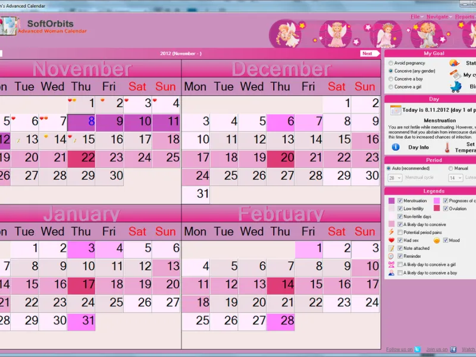Toggle the Mood checkbox
476x357 pixels.
446,240
